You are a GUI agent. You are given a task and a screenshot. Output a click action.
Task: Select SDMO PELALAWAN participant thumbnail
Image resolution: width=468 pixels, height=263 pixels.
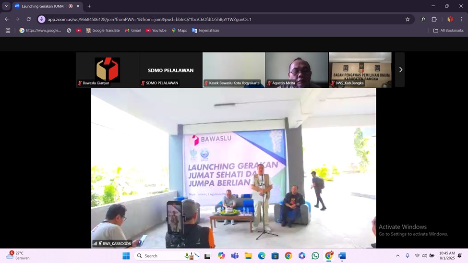pyautogui.click(x=171, y=70)
